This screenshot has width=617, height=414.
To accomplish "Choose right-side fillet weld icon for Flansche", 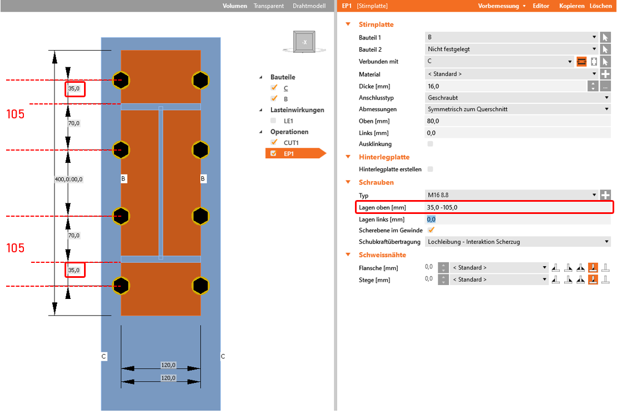I will (568, 268).
